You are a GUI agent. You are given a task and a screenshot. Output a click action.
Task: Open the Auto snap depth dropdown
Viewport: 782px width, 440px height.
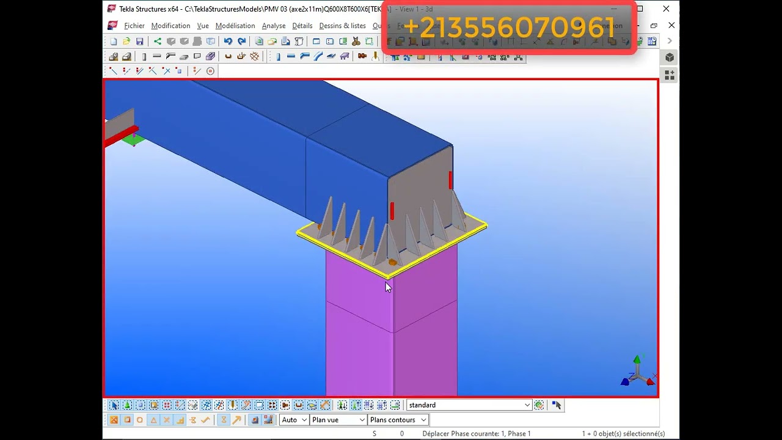coord(294,420)
